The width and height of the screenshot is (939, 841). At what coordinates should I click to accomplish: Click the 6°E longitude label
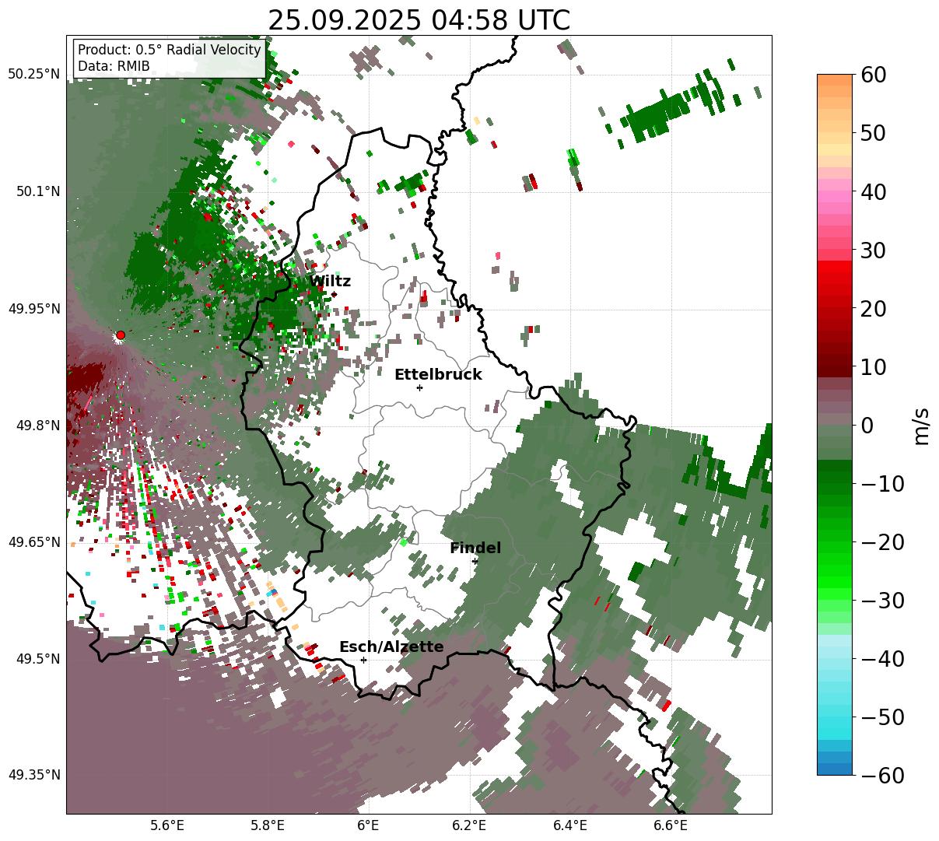[x=368, y=825]
